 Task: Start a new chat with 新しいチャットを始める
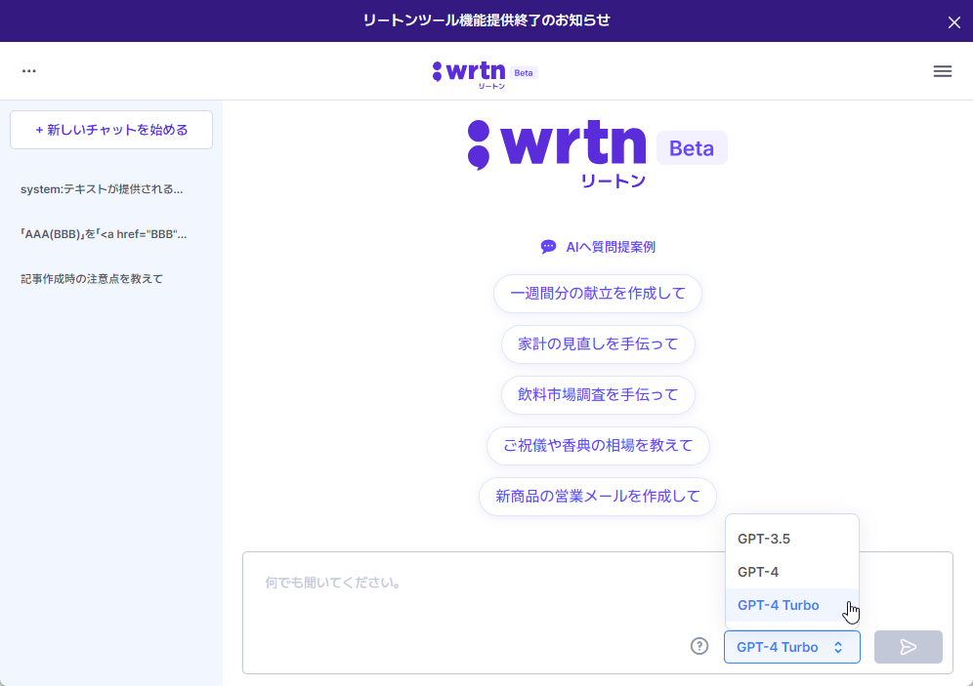click(x=111, y=130)
